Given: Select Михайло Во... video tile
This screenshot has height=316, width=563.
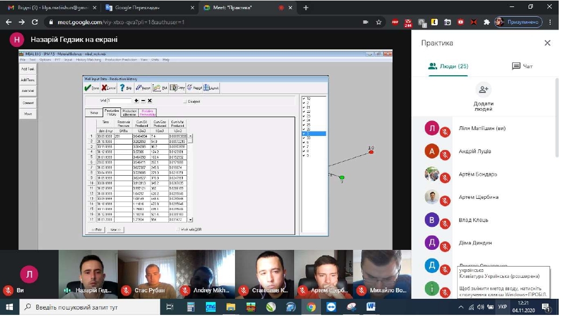Looking at the screenshot, I should coord(382,275).
